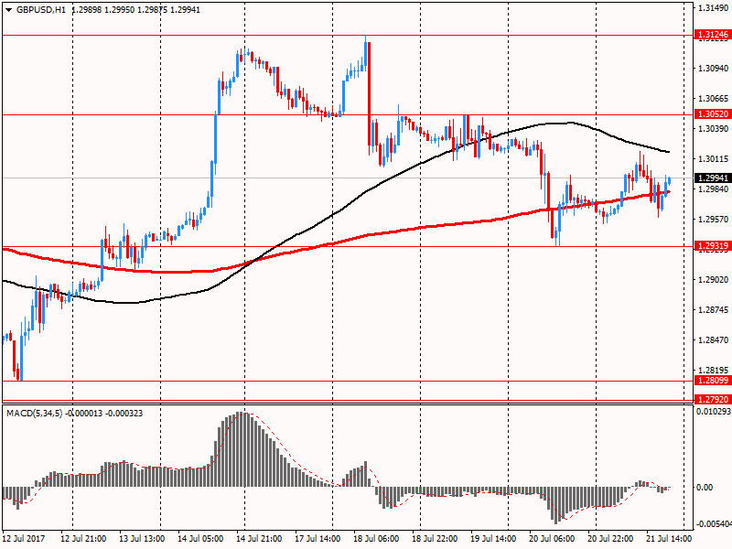Select the 20 Jul 06:00 time axis label
732x549 pixels.
pos(552,538)
